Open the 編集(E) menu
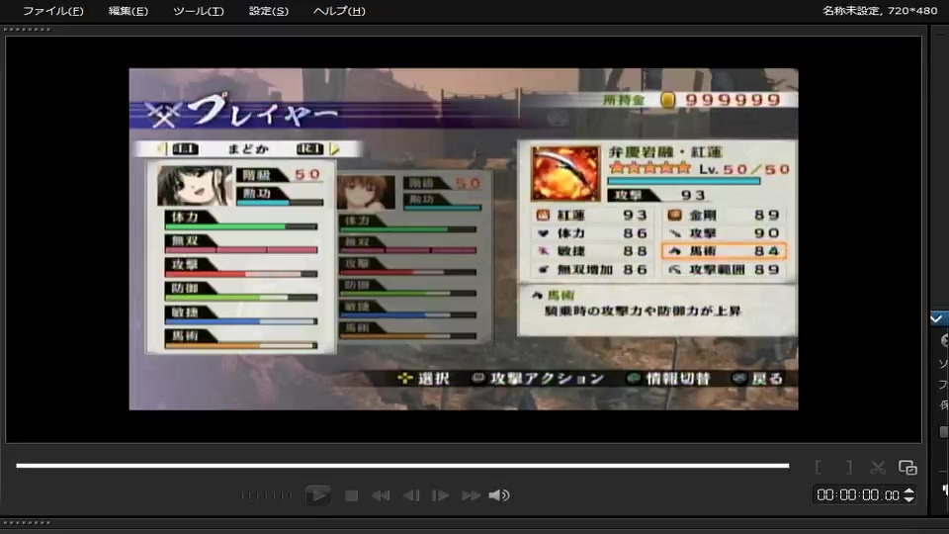The image size is (949, 534). click(128, 11)
